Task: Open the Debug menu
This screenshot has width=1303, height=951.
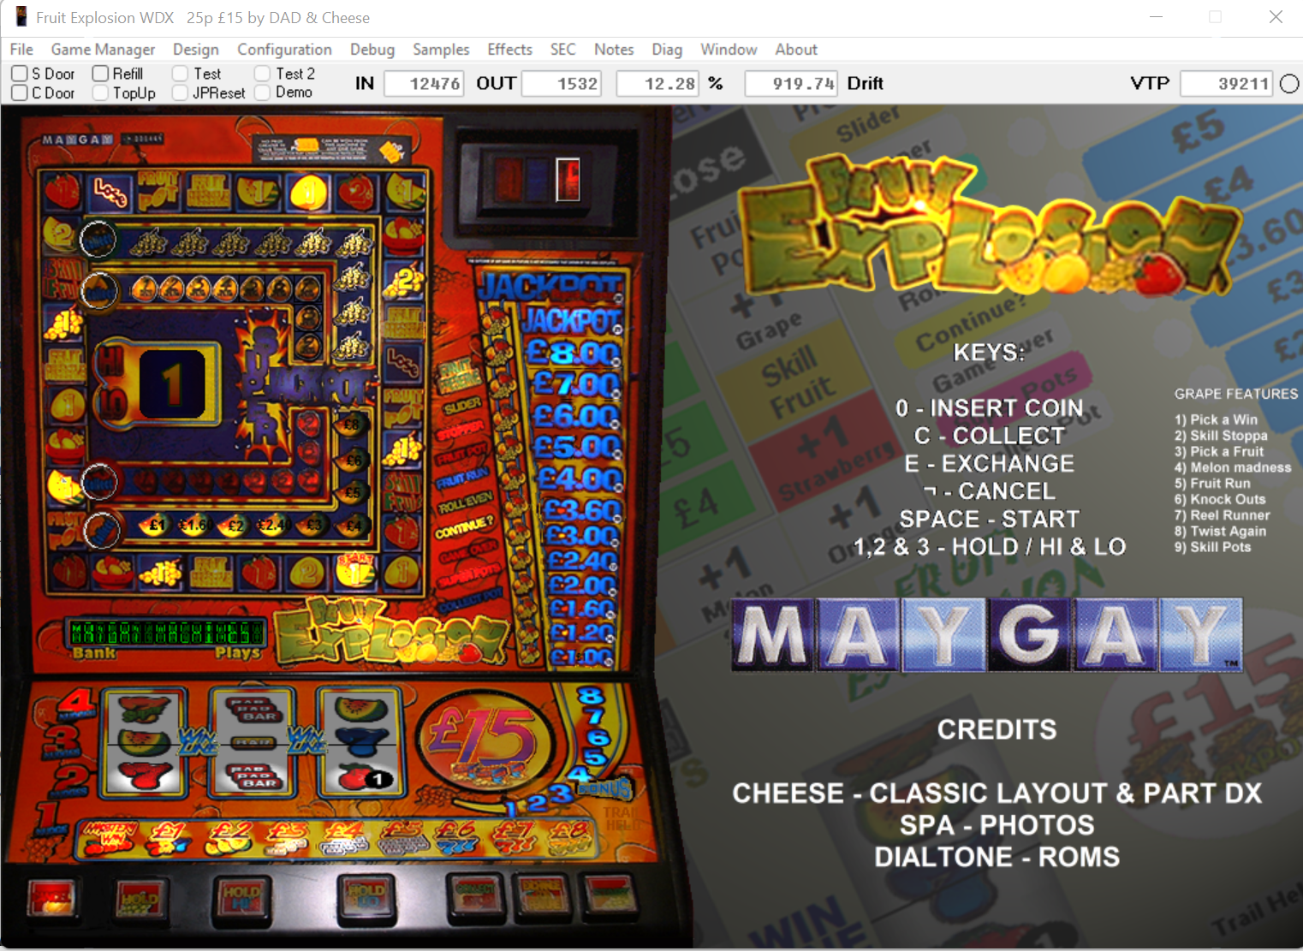Action: coord(372,49)
